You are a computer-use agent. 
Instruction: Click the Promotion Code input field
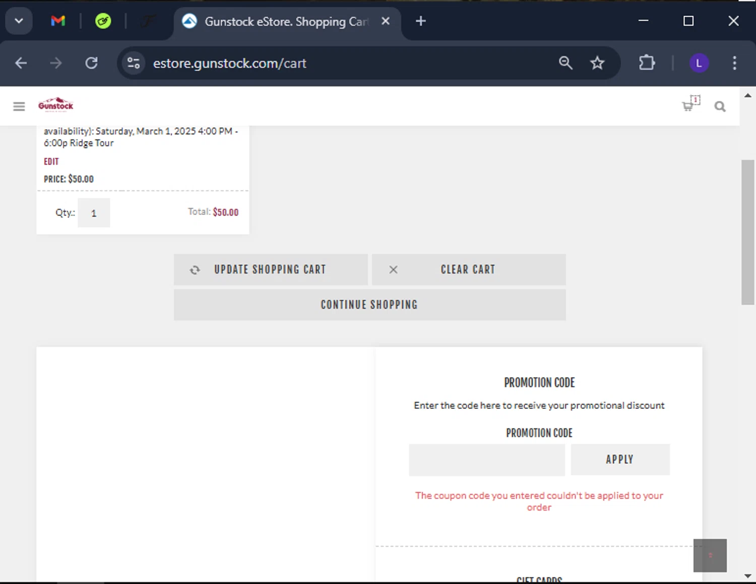(487, 460)
